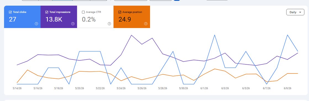309x101 pixels.
Task: Click the 6/5/26 axis date label
Action: 246,88
